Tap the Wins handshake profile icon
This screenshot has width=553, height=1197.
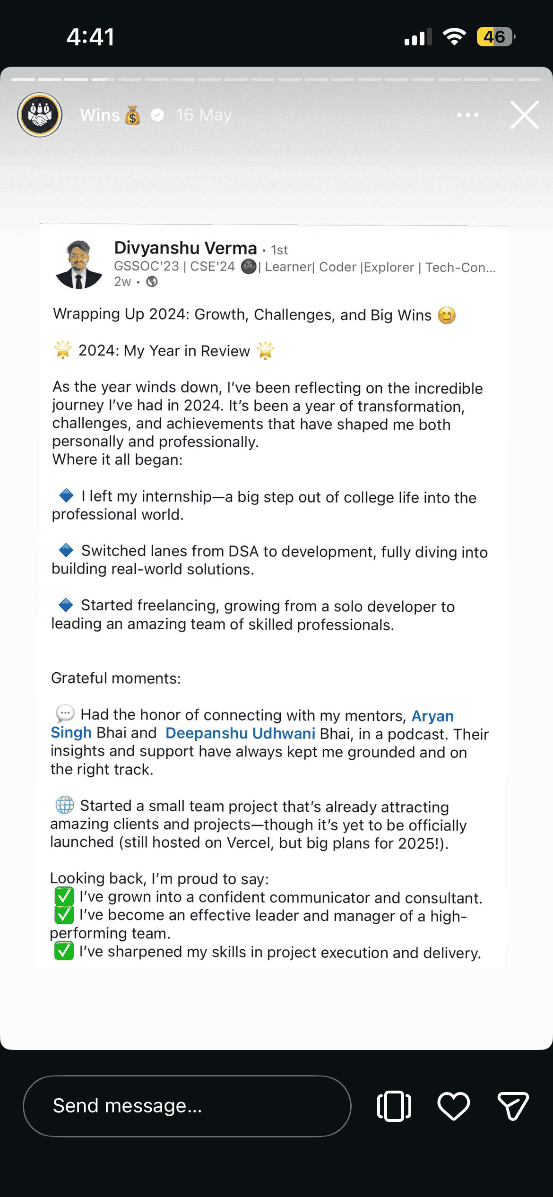[40, 114]
